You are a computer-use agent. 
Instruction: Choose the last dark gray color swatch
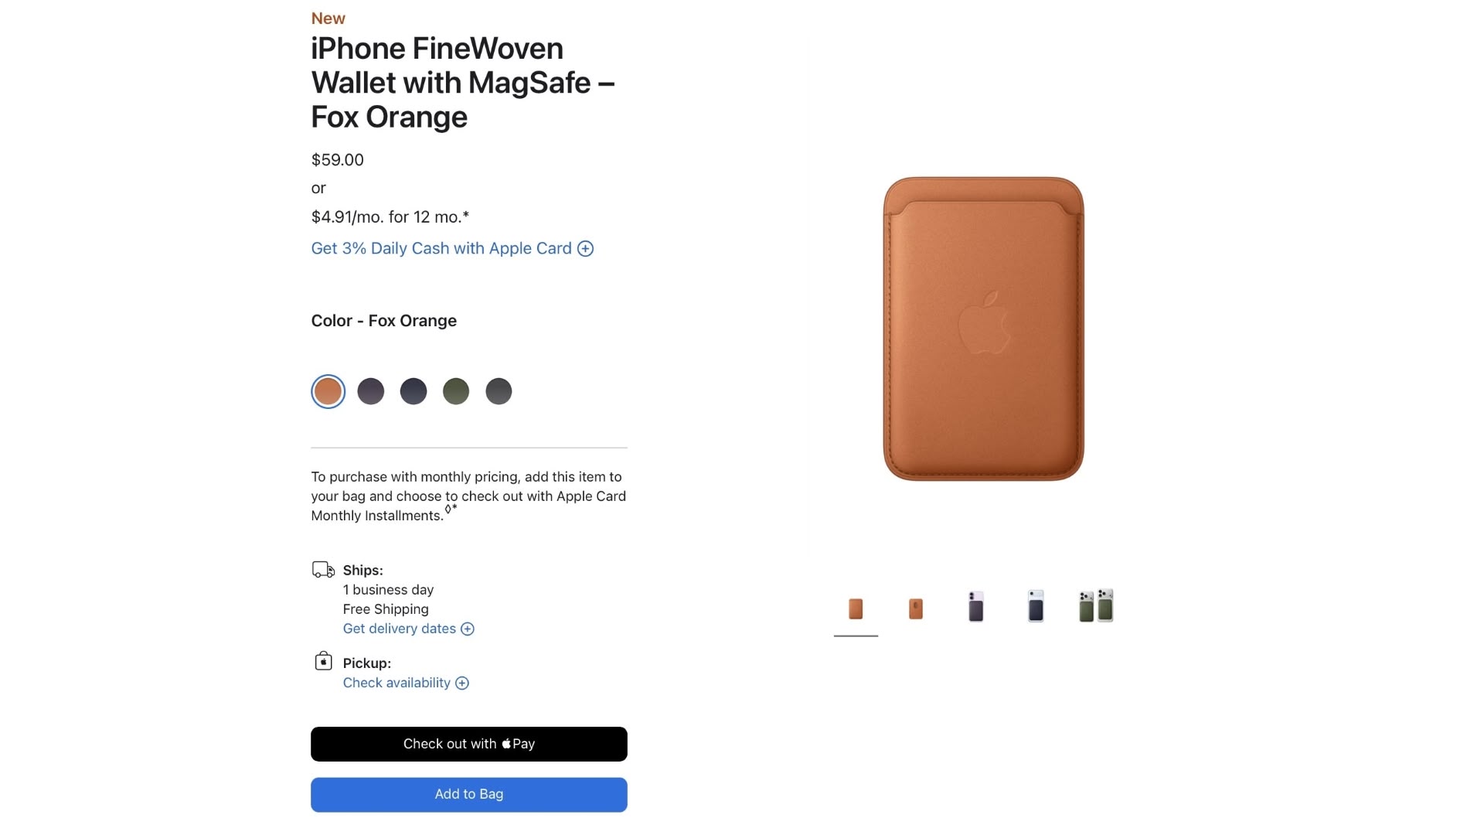click(x=499, y=391)
